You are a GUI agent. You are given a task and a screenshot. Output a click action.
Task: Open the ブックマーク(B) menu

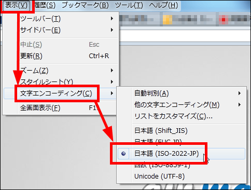[x=85, y=5]
